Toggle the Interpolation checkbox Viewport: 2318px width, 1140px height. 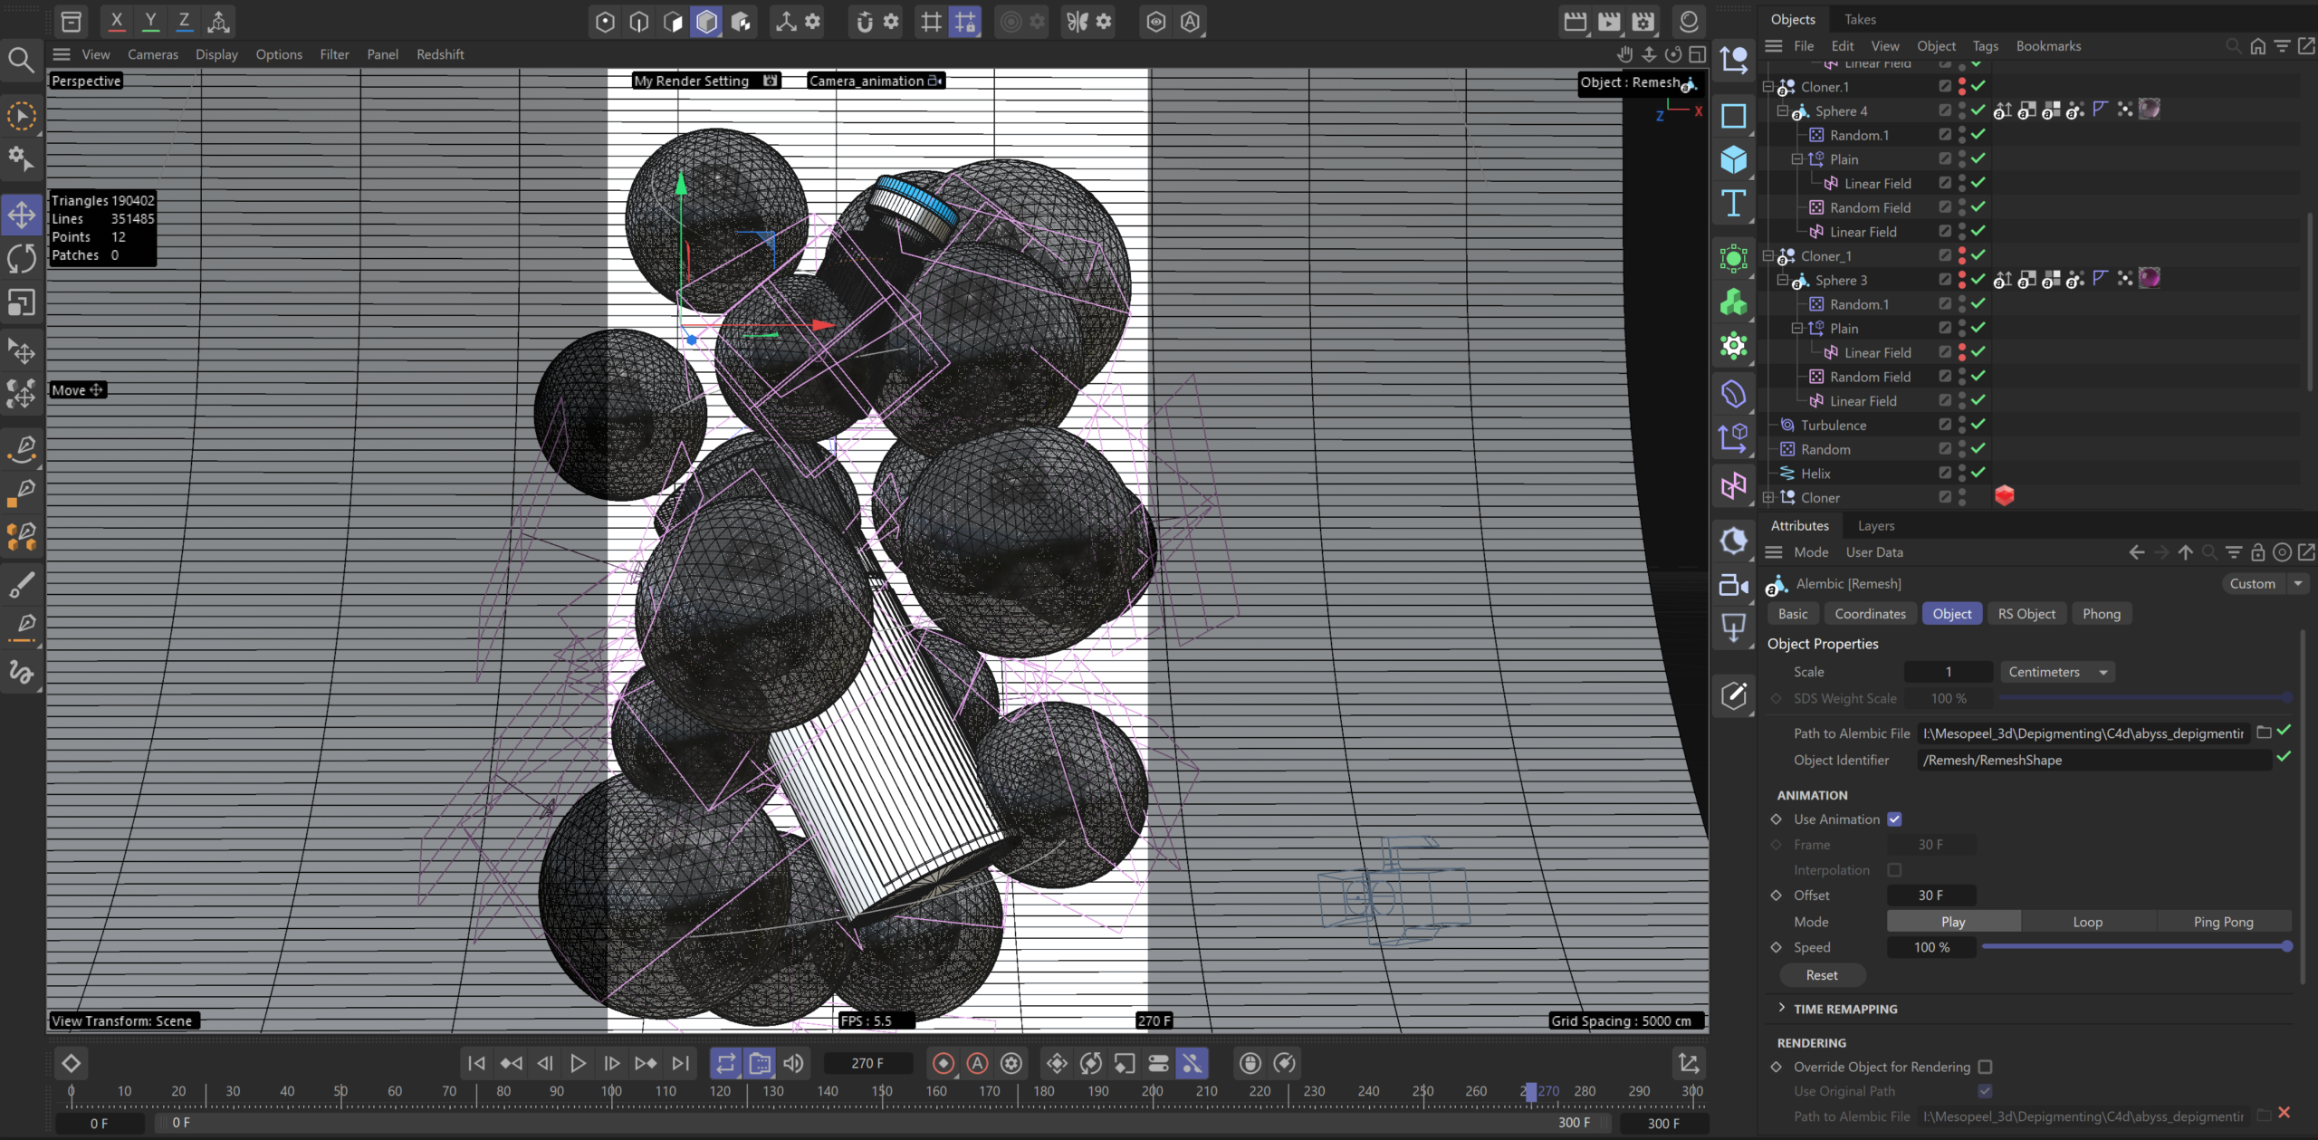pos(1894,870)
